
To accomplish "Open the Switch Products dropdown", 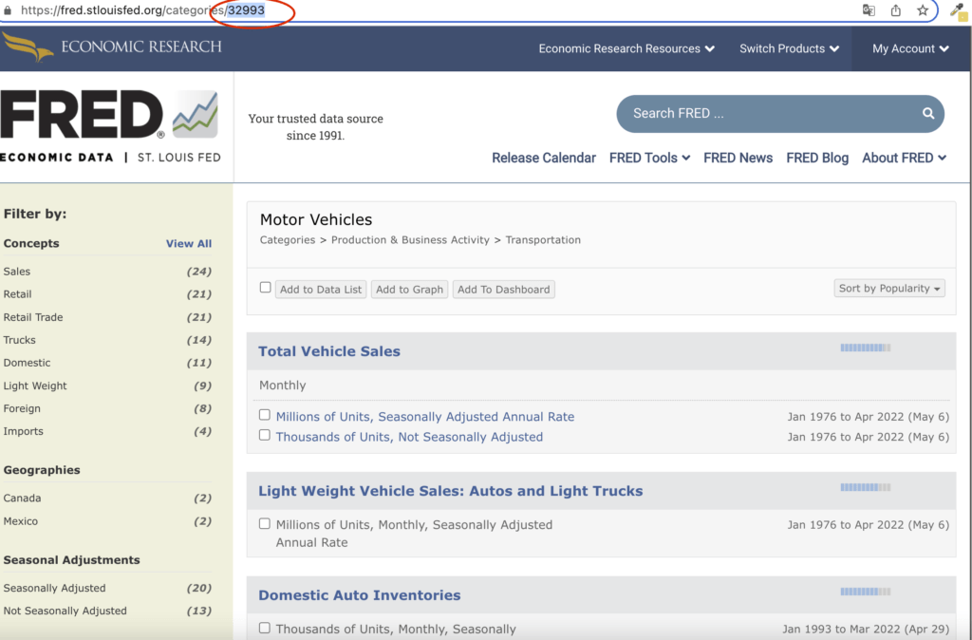I will click(x=789, y=48).
